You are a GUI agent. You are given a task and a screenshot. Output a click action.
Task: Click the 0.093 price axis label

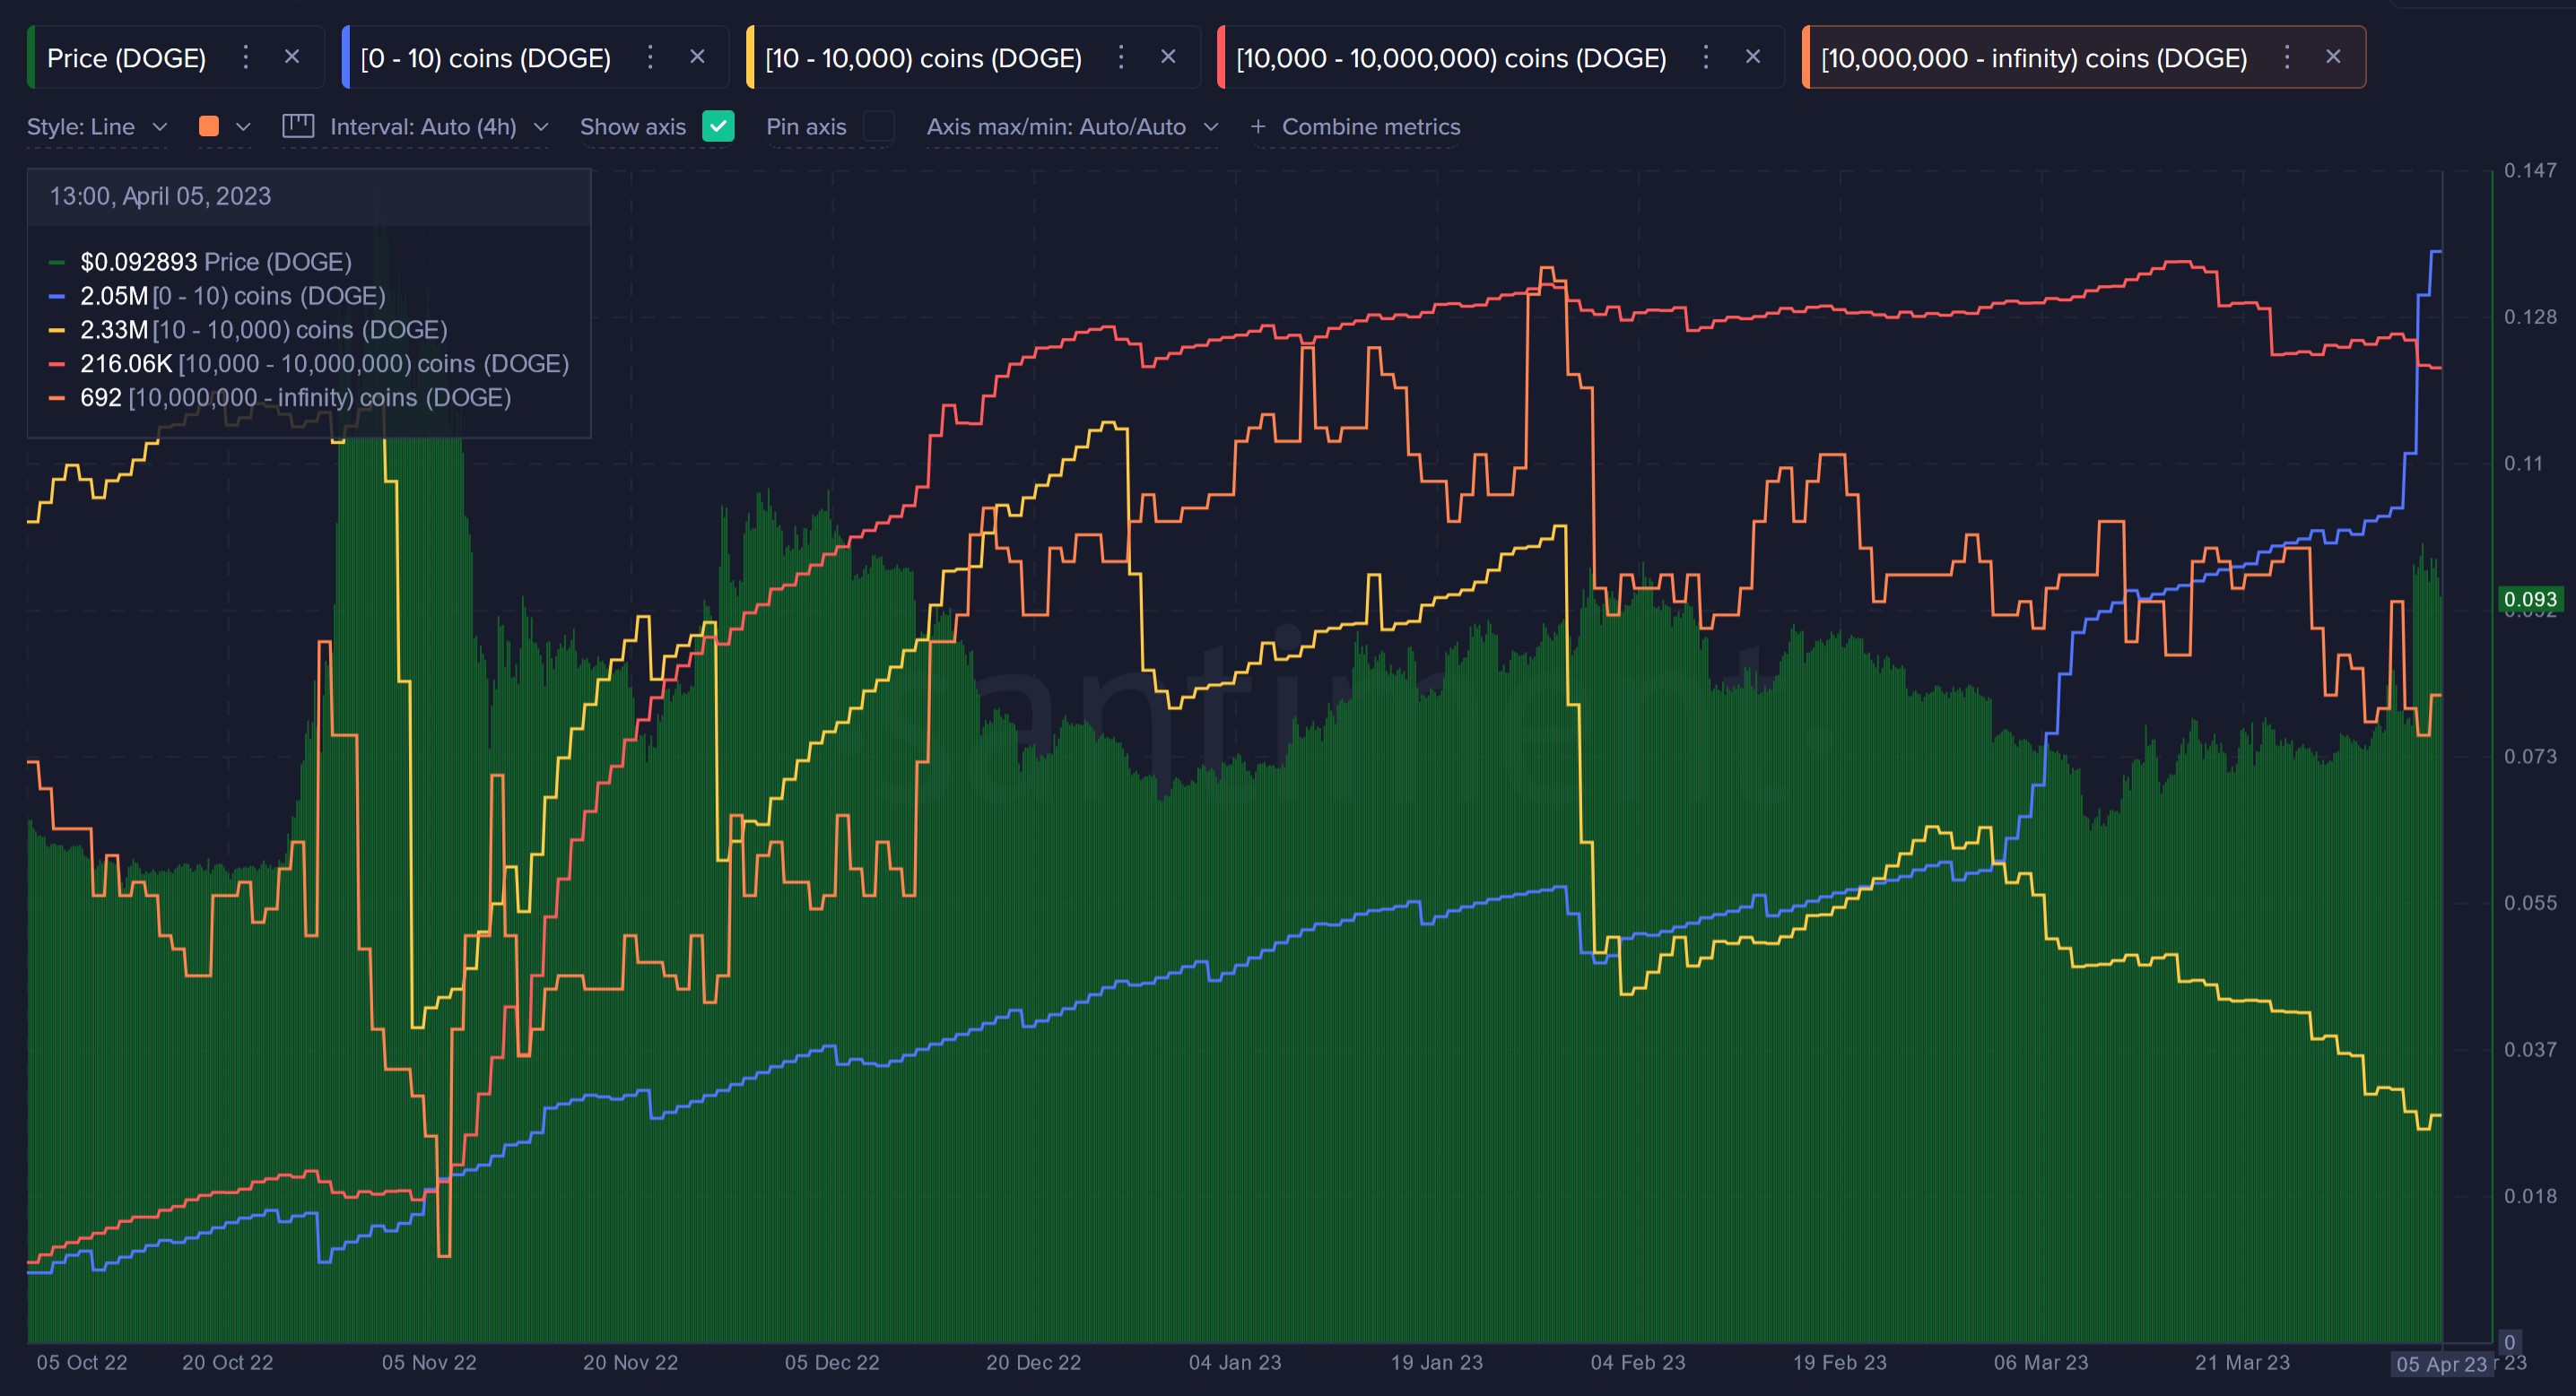tap(2530, 600)
